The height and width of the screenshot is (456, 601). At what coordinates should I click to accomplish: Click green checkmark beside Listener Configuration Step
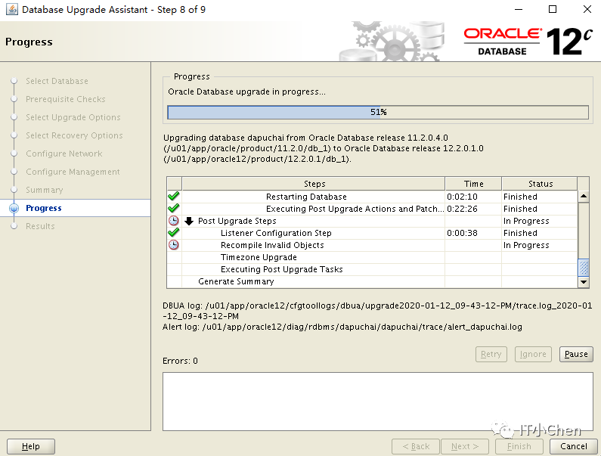pos(174,232)
